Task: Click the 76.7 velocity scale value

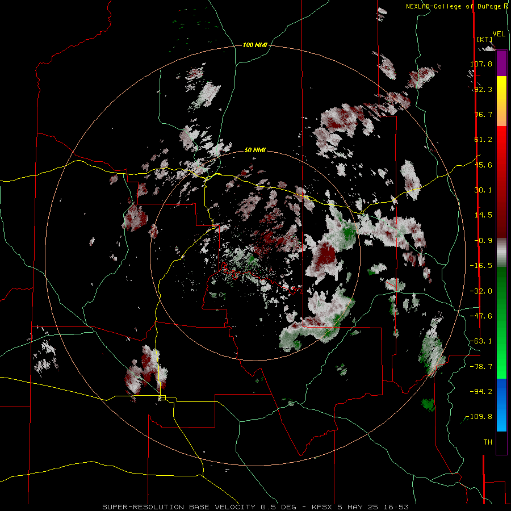Action: coord(483,114)
